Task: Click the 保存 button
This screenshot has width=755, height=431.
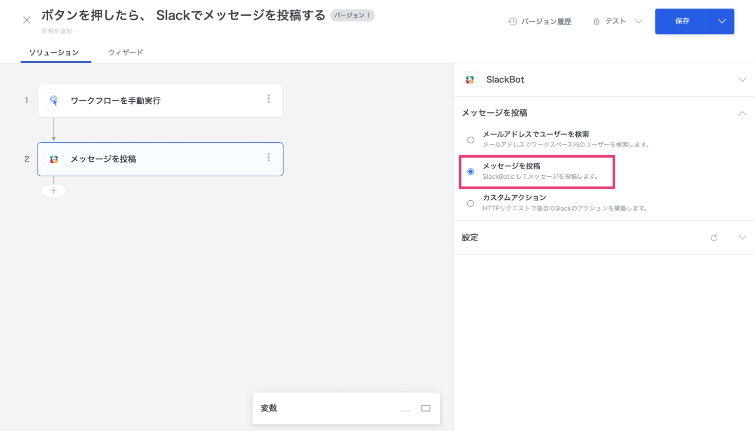Action: point(682,22)
